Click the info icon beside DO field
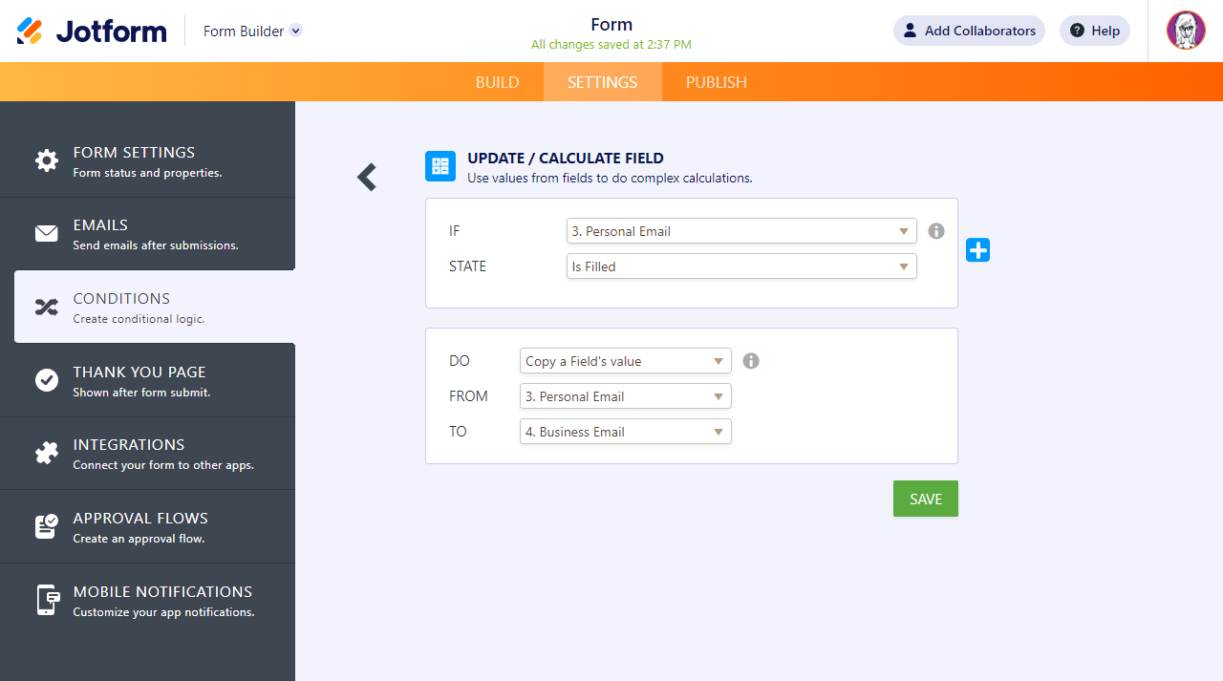 (751, 361)
